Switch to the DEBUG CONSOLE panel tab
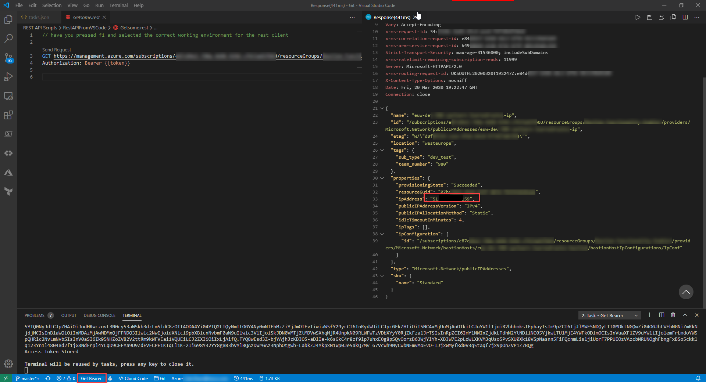This screenshot has height=383, width=706. pyautogui.click(x=99, y=315)
